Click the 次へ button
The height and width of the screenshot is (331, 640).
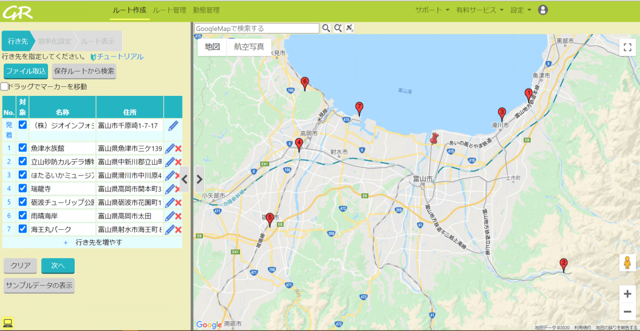click(58, 265)
